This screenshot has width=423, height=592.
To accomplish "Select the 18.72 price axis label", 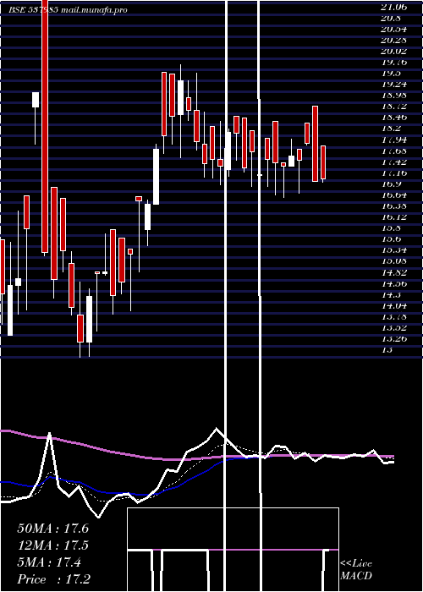I will pos(393,107).
